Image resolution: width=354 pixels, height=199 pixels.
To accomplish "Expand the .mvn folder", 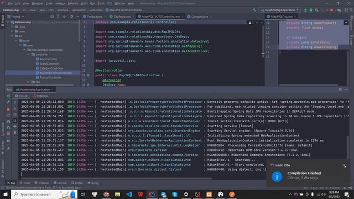I will [12, 32].
